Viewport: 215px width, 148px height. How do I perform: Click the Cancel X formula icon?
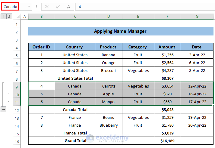[x=47, y=7]
